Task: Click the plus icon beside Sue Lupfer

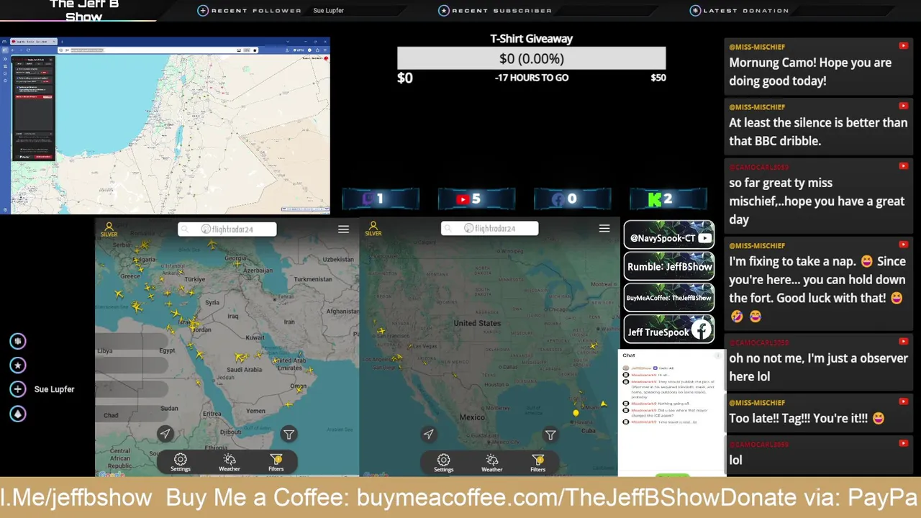Action: (18, 389)
